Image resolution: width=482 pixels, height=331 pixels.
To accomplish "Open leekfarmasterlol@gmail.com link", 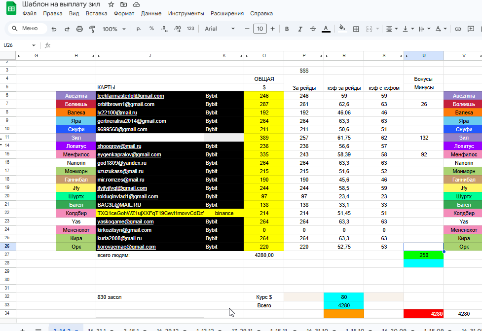I will pyautogui.click(x=131, y=96).
